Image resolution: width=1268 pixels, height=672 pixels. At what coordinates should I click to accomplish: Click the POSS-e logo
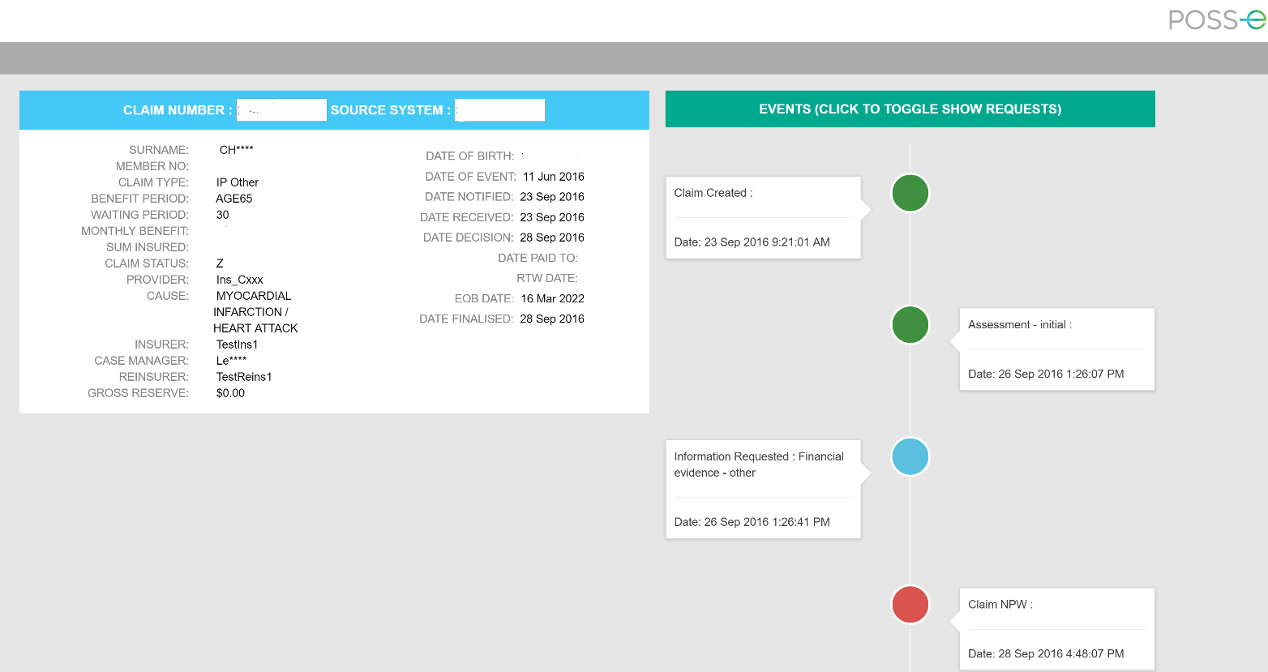click(x=1216, y=19)
